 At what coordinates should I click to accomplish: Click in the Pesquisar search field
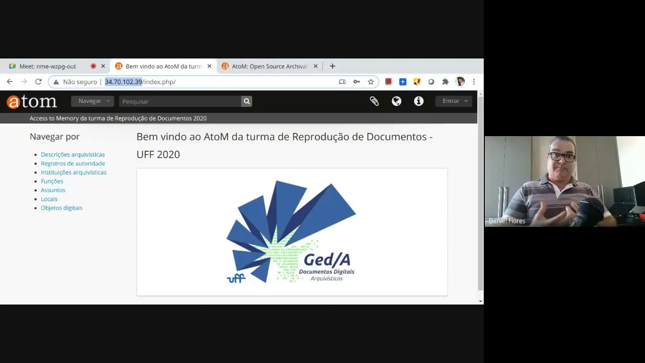(x=180, y=101)
